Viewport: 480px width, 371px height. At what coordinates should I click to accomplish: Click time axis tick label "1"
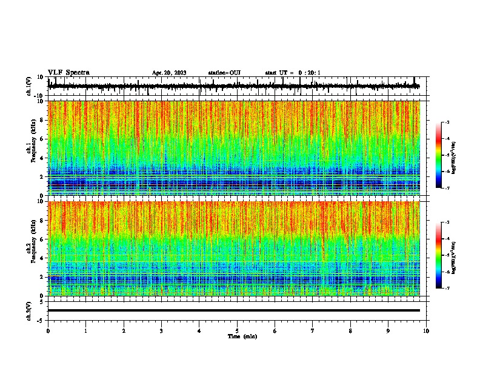pos(85,330)
